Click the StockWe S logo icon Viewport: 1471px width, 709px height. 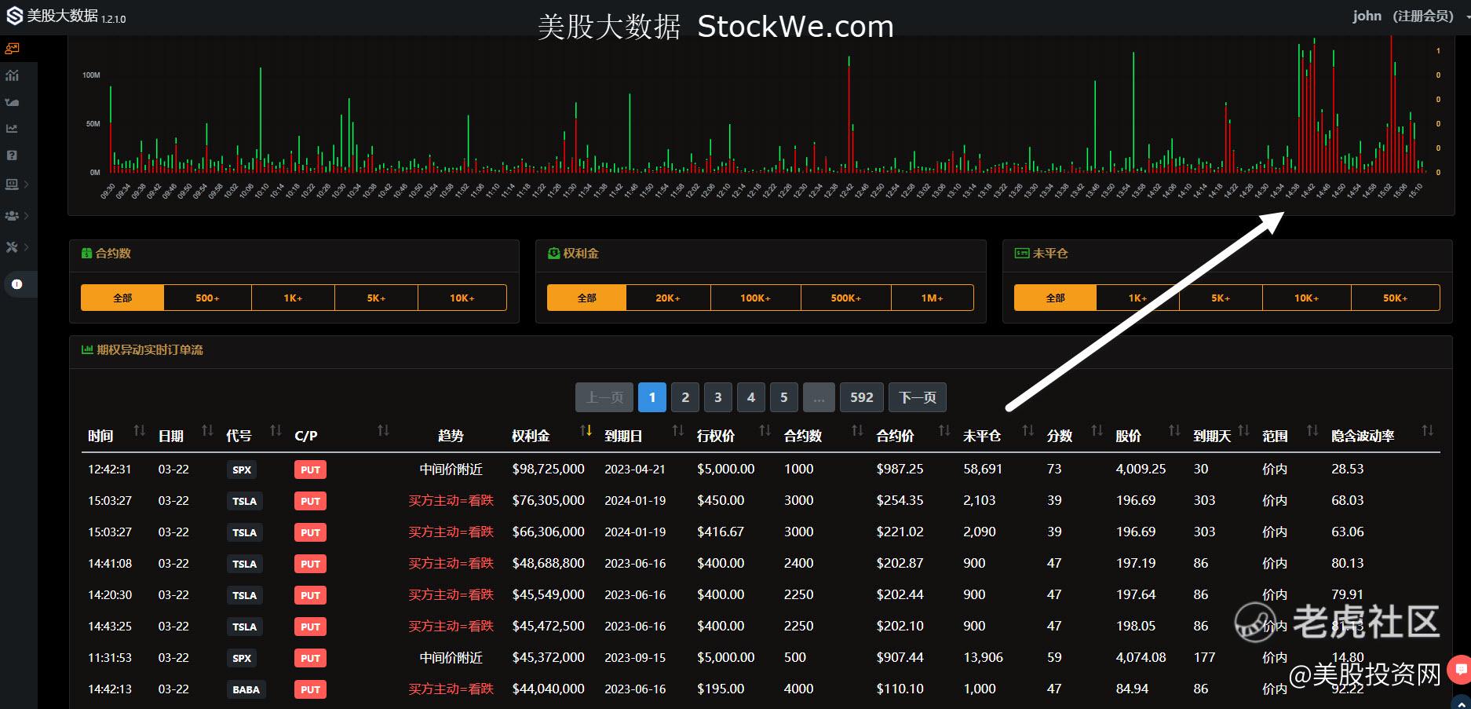pyautogui.click(x=14, y=16)
